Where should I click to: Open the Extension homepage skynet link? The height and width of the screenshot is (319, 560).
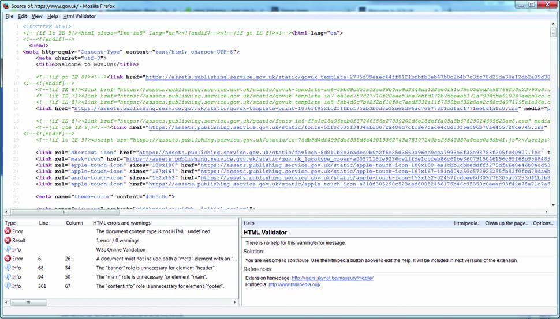(x=333, y=278)
